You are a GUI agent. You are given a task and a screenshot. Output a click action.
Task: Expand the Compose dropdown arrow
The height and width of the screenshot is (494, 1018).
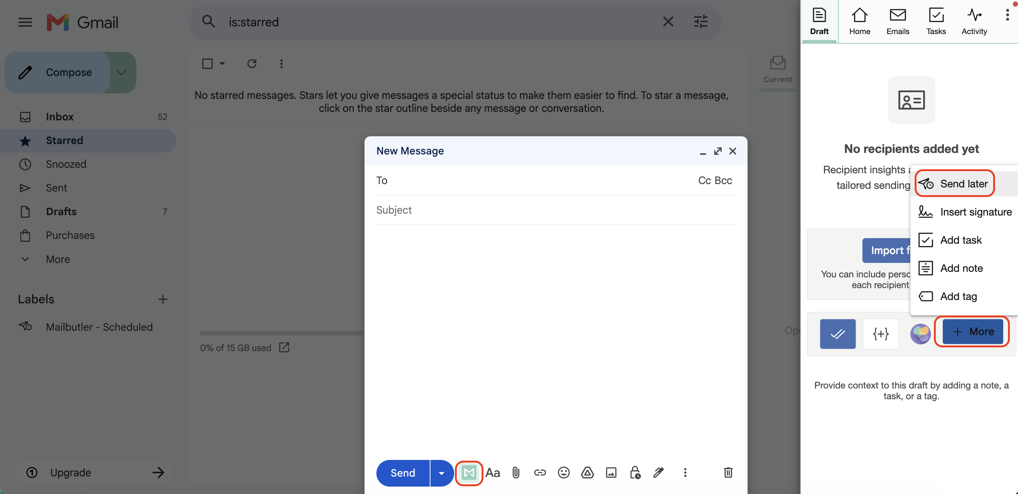pos(122,72)
